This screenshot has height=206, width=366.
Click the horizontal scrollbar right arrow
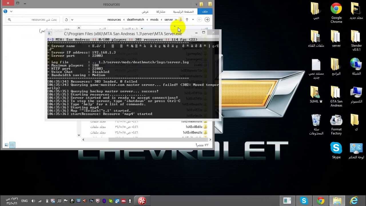(x=210, y=140)
